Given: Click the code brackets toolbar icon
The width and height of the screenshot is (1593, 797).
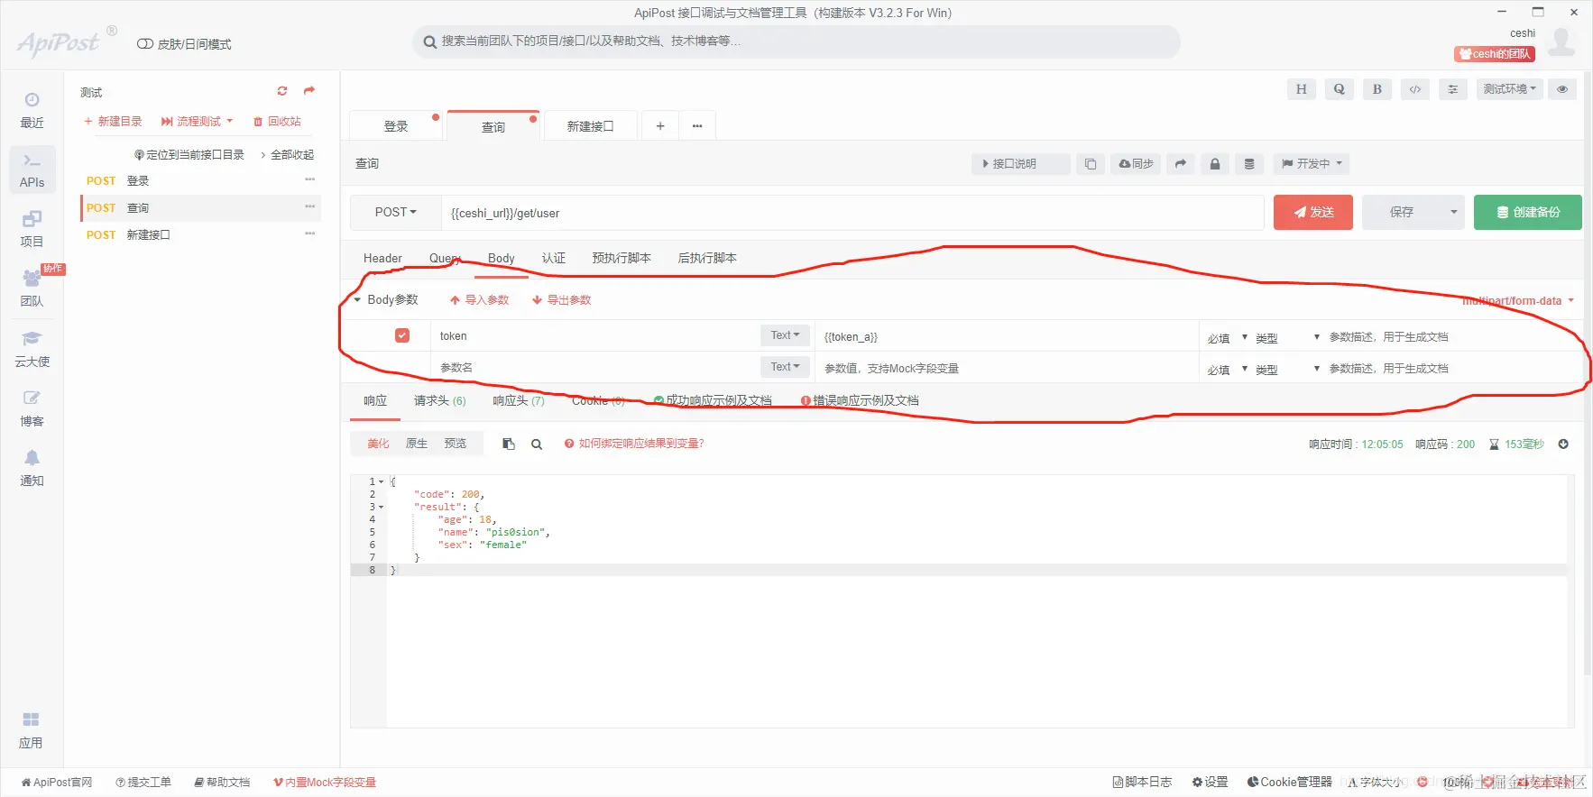Looking at the screenshot, I should [1415, 89].
